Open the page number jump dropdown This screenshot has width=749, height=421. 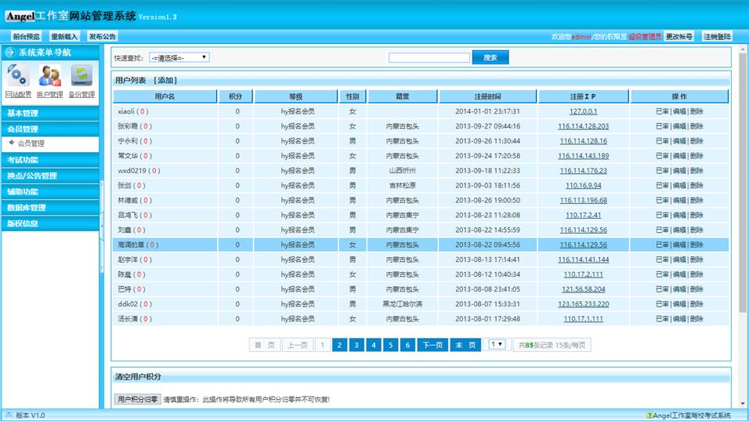point(497,344)
